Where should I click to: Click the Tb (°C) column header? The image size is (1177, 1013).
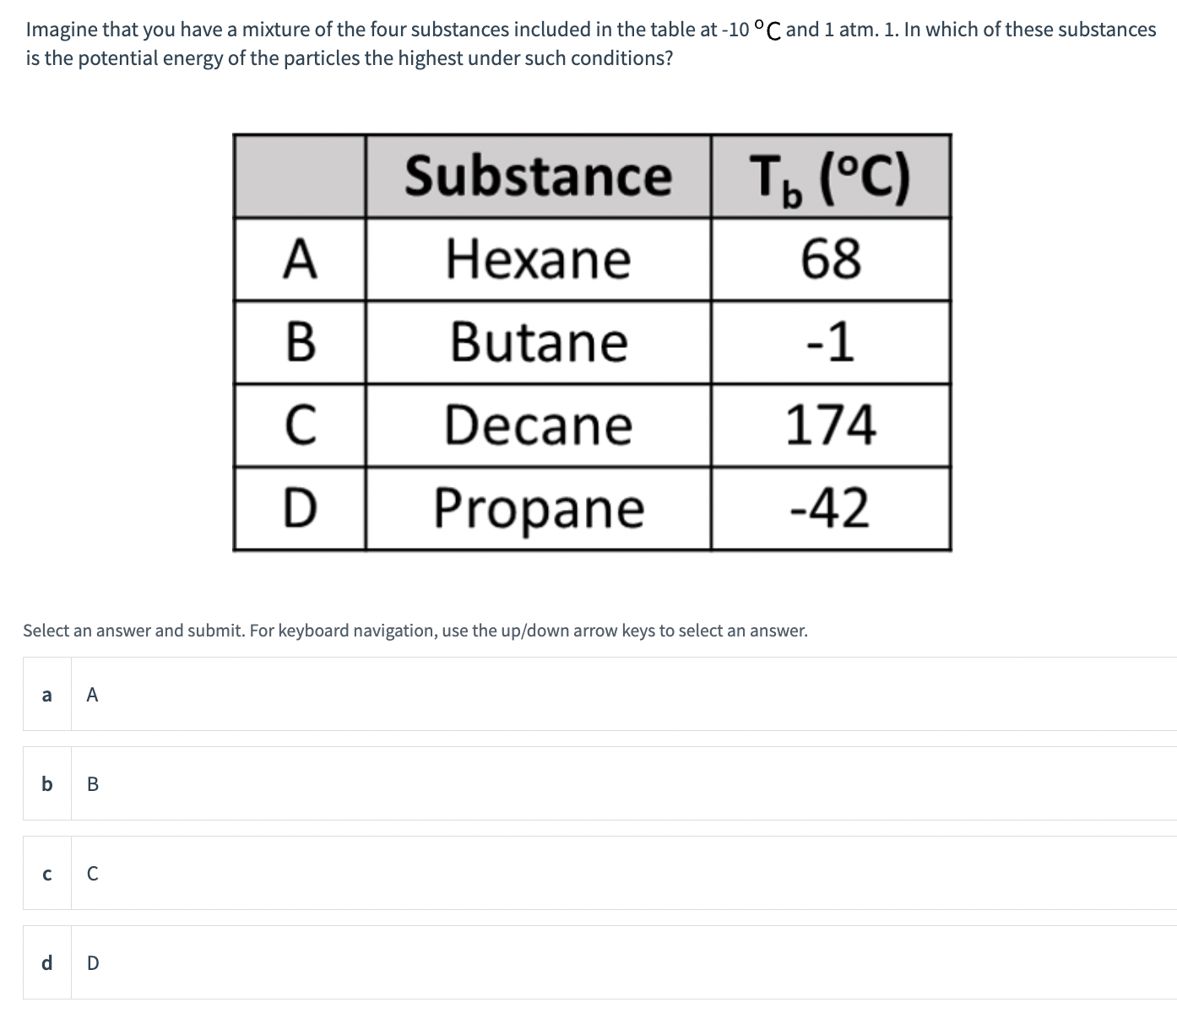(x=832, y=176)
